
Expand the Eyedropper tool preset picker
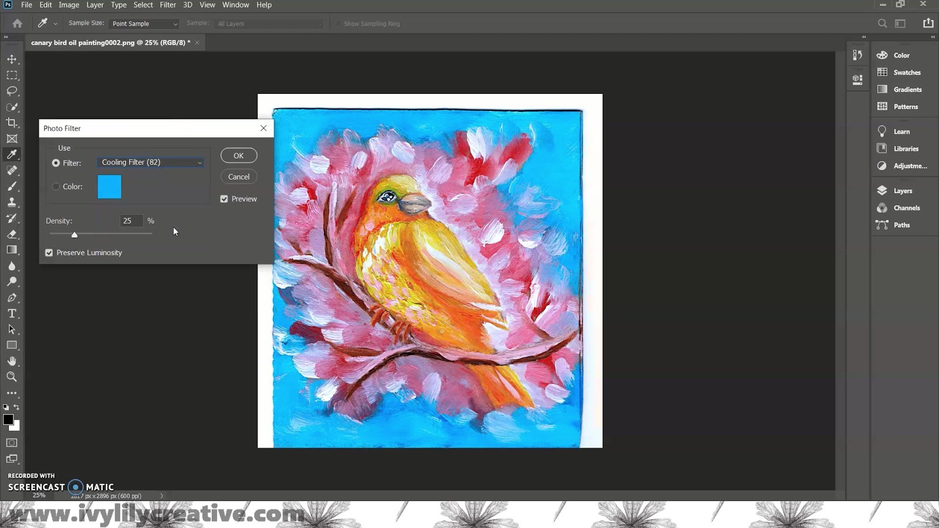55,24
